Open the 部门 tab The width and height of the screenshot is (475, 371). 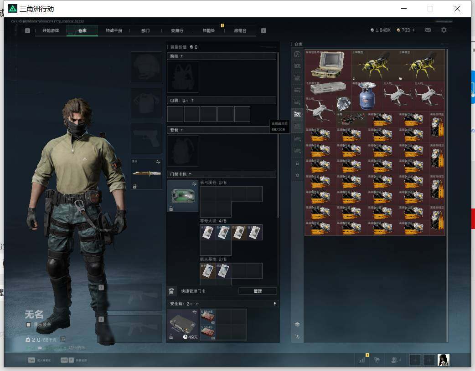pyautogui.click(x=145, y=30)
